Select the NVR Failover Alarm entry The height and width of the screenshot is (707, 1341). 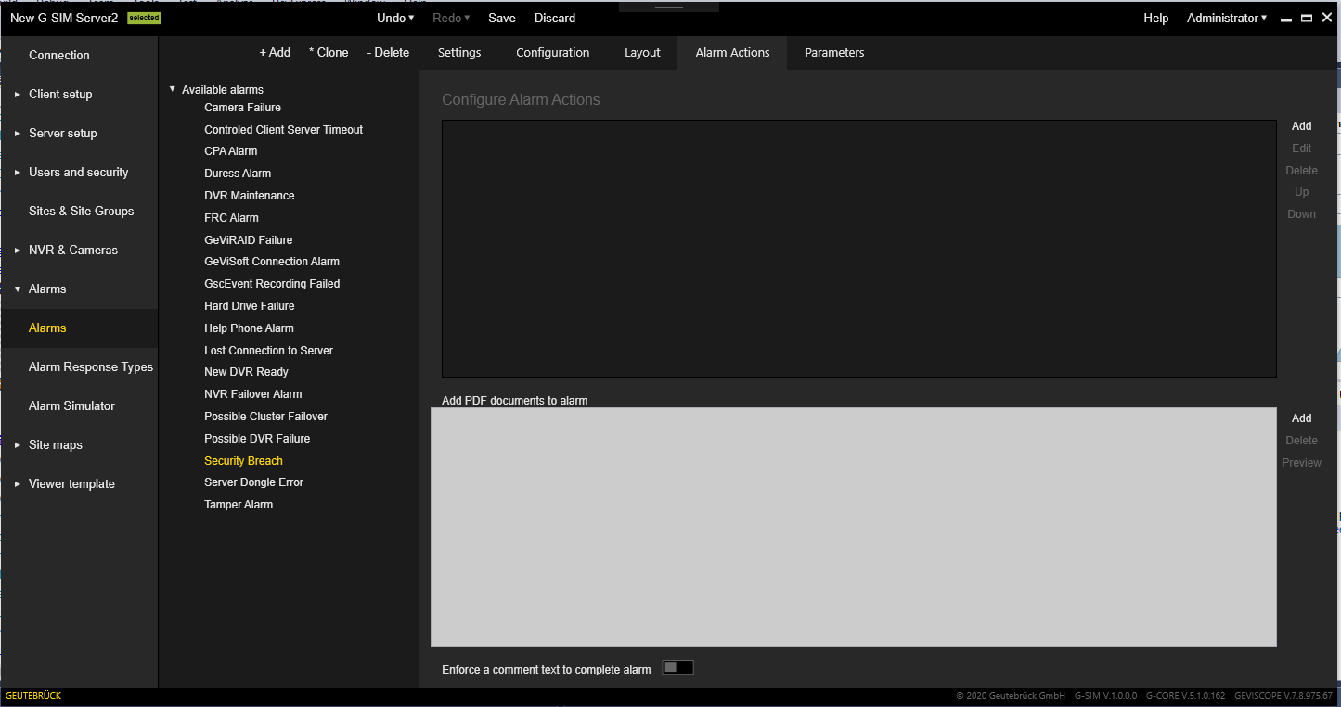[253, 394]
